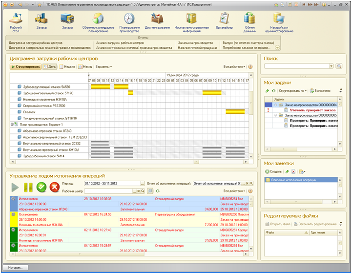The width and height of the screenshot is (352, 274).
Task: Select Стеллаж work center row
Action: (x=49, y=112)
